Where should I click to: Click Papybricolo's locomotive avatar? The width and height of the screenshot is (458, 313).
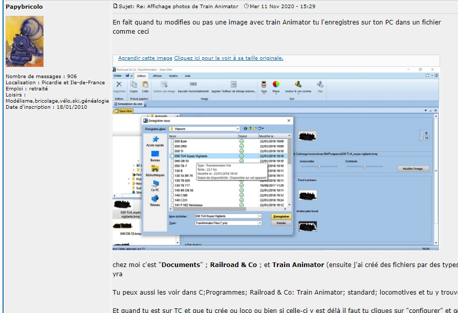click(25, 41)
